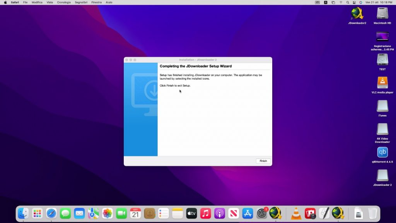Screen dimensions: 396x223
Task: Open the Cronologia menu
Action: pos(64,2)
